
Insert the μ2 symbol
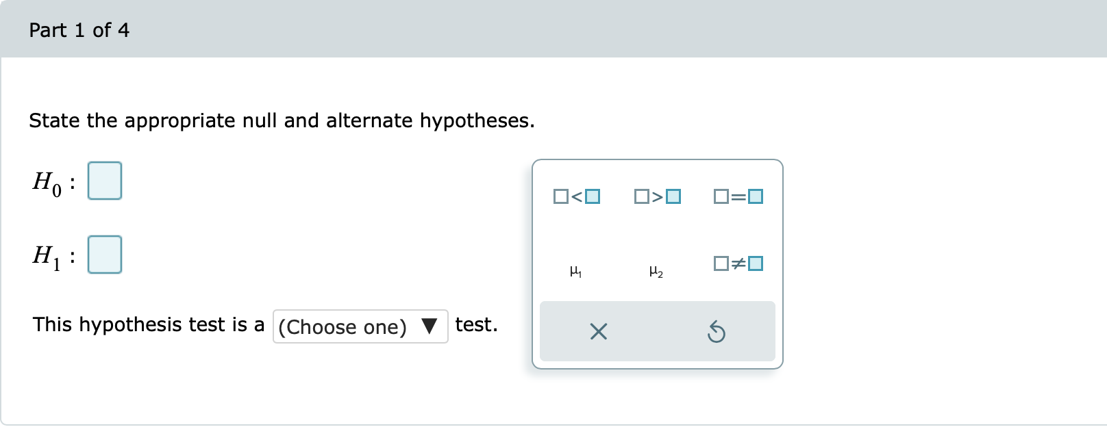coord(656,272)
